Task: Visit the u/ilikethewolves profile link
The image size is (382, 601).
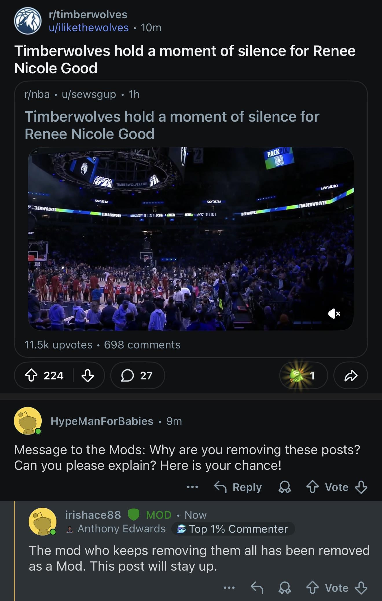Action: pyautogui.click(x=89, y=28)
